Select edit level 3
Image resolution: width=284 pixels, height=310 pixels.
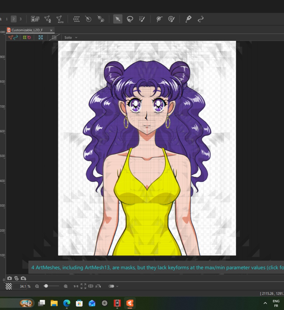coord(21,19)
